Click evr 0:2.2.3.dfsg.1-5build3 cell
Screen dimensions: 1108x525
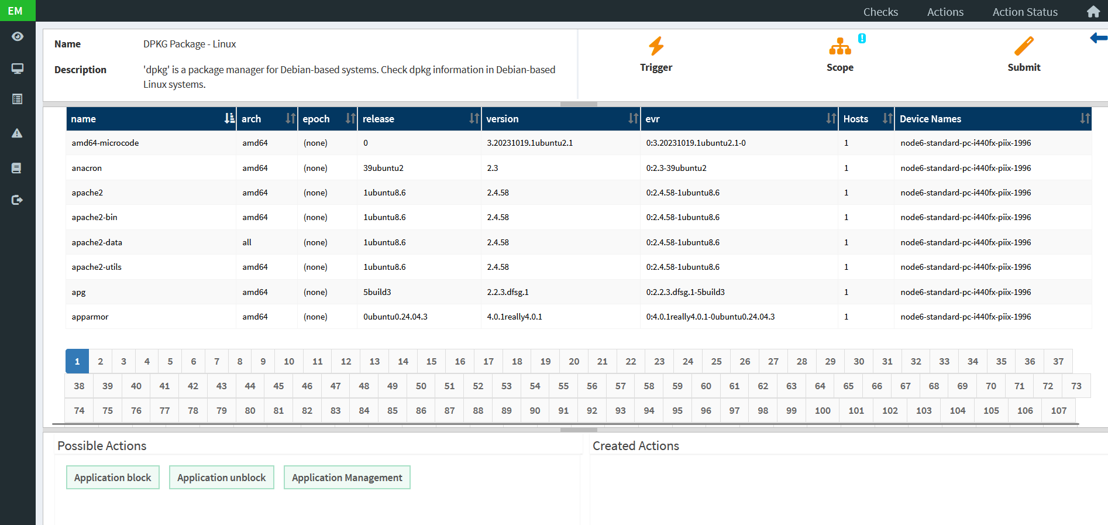tap(686, 292)
